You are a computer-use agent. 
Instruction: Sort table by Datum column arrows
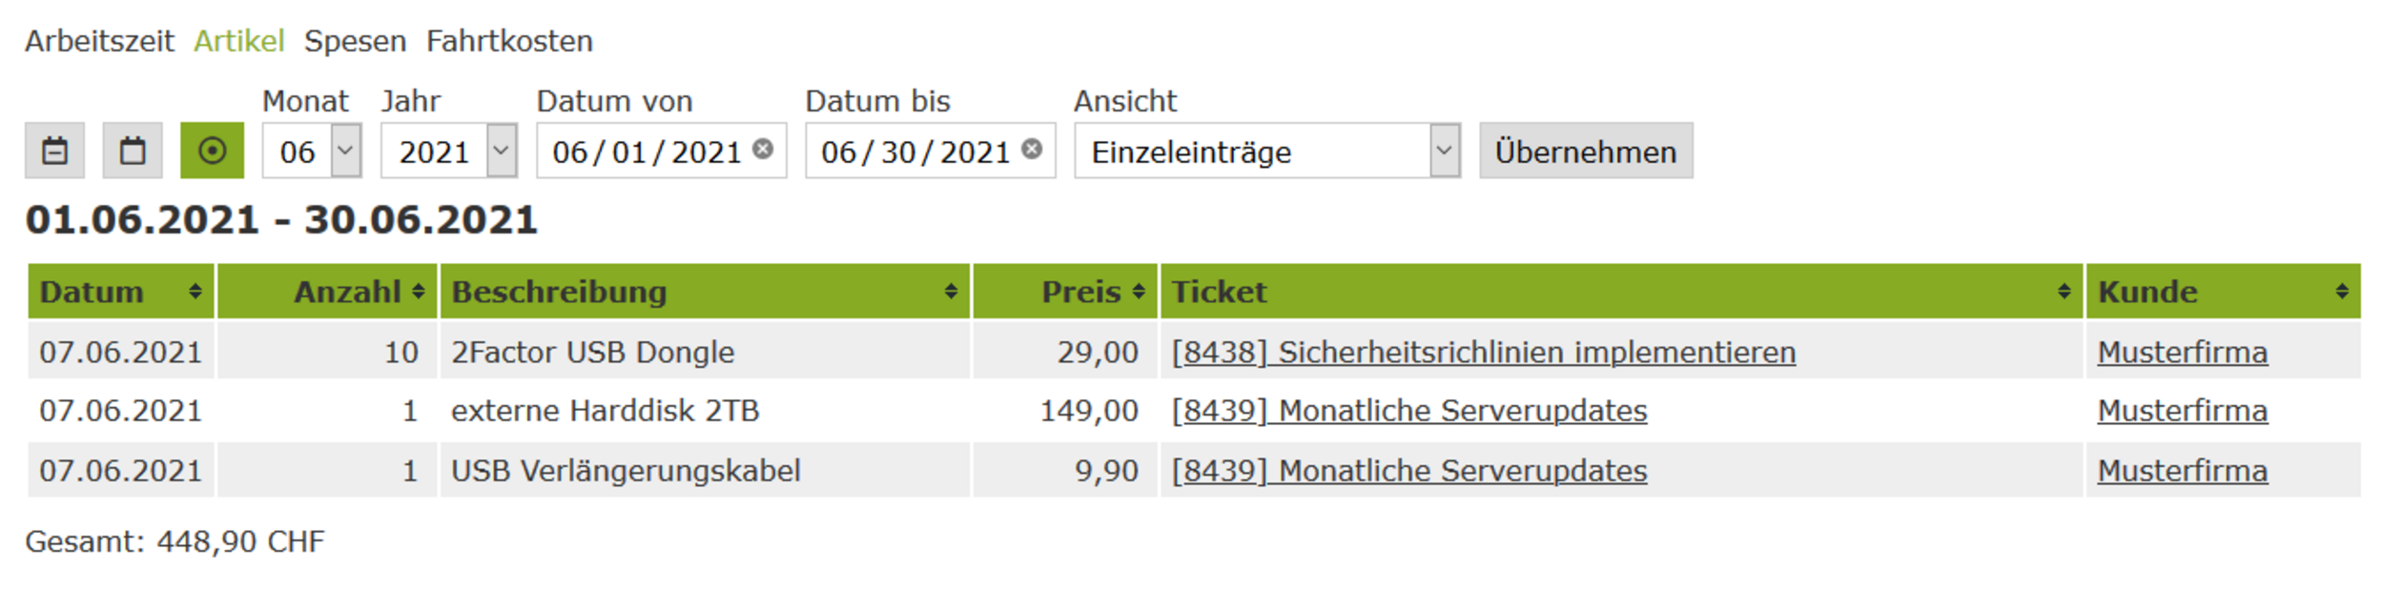[x=195, y=292]
